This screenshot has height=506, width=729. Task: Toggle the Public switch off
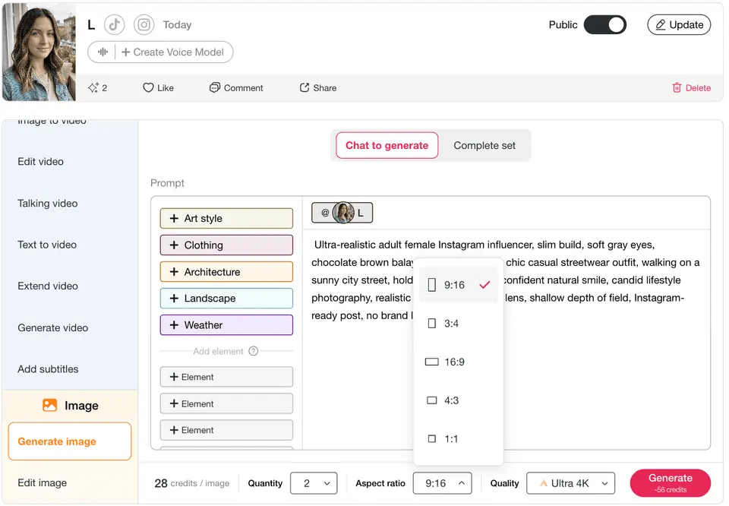[605, 24]
